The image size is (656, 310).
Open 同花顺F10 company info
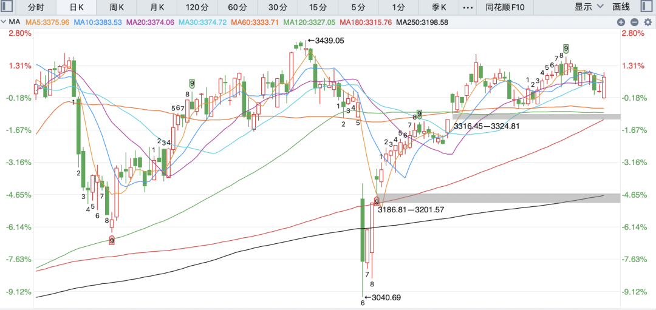pyautogui.click(x=508, y=7)
